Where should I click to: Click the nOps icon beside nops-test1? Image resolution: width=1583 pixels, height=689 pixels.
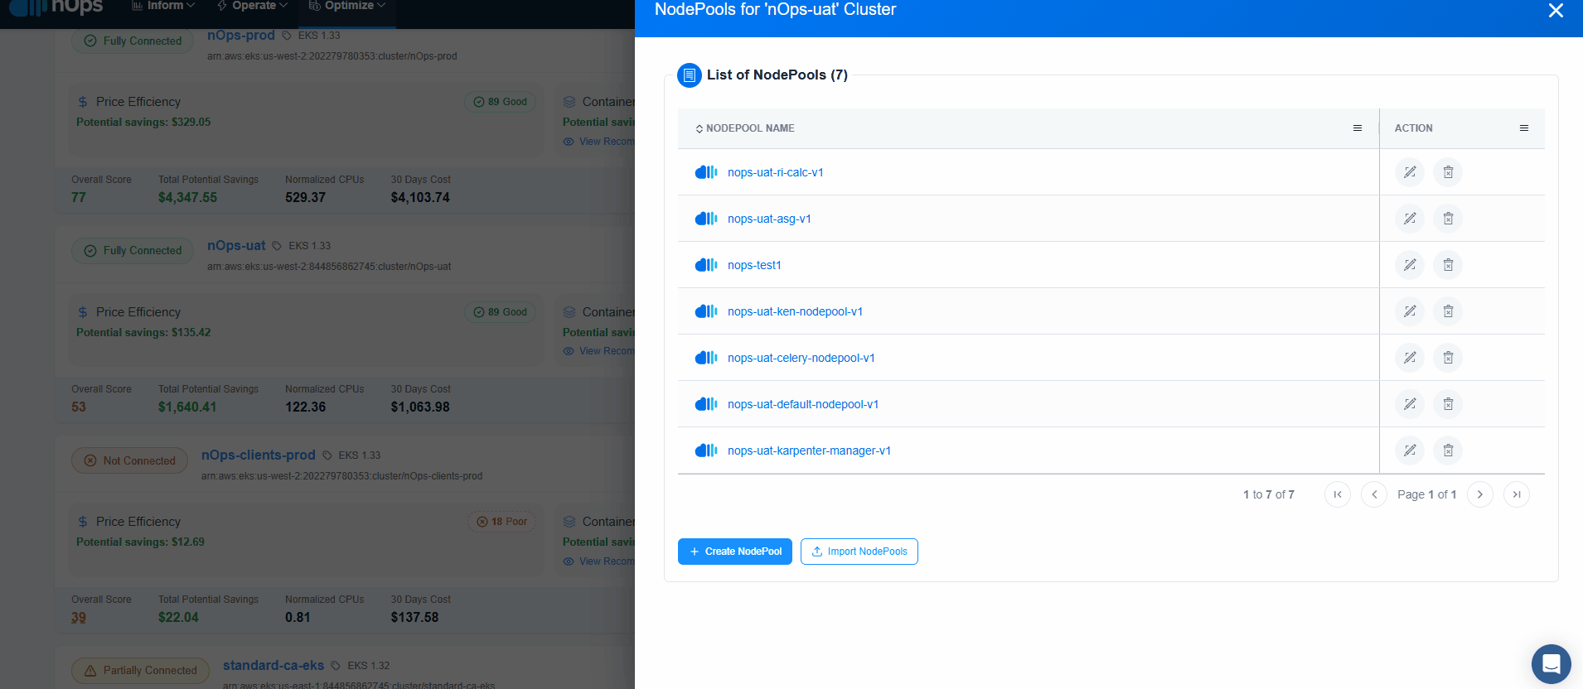click(x=706, y=265)
